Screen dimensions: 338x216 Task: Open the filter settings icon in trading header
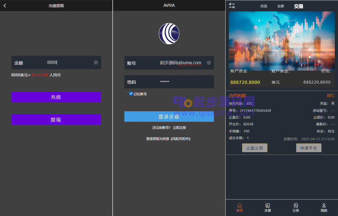[x=232, y=6]
